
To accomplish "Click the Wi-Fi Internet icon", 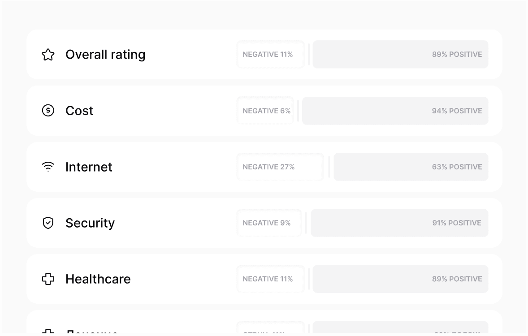I will pyautogui.click(x=48, y=167).
